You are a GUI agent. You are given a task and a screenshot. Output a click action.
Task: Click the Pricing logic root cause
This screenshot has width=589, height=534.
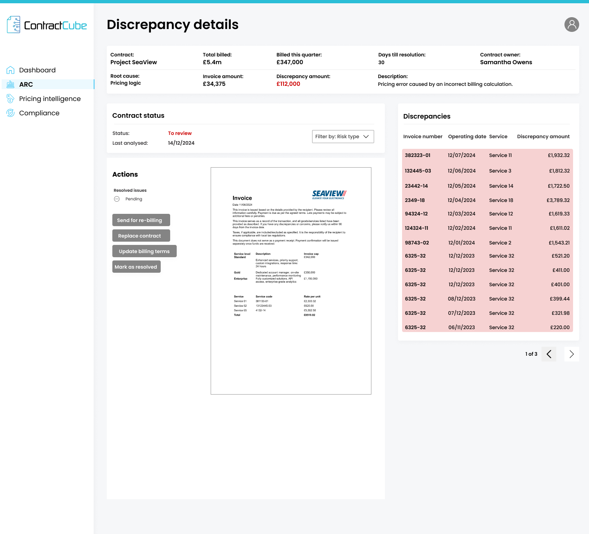(126, 83)
